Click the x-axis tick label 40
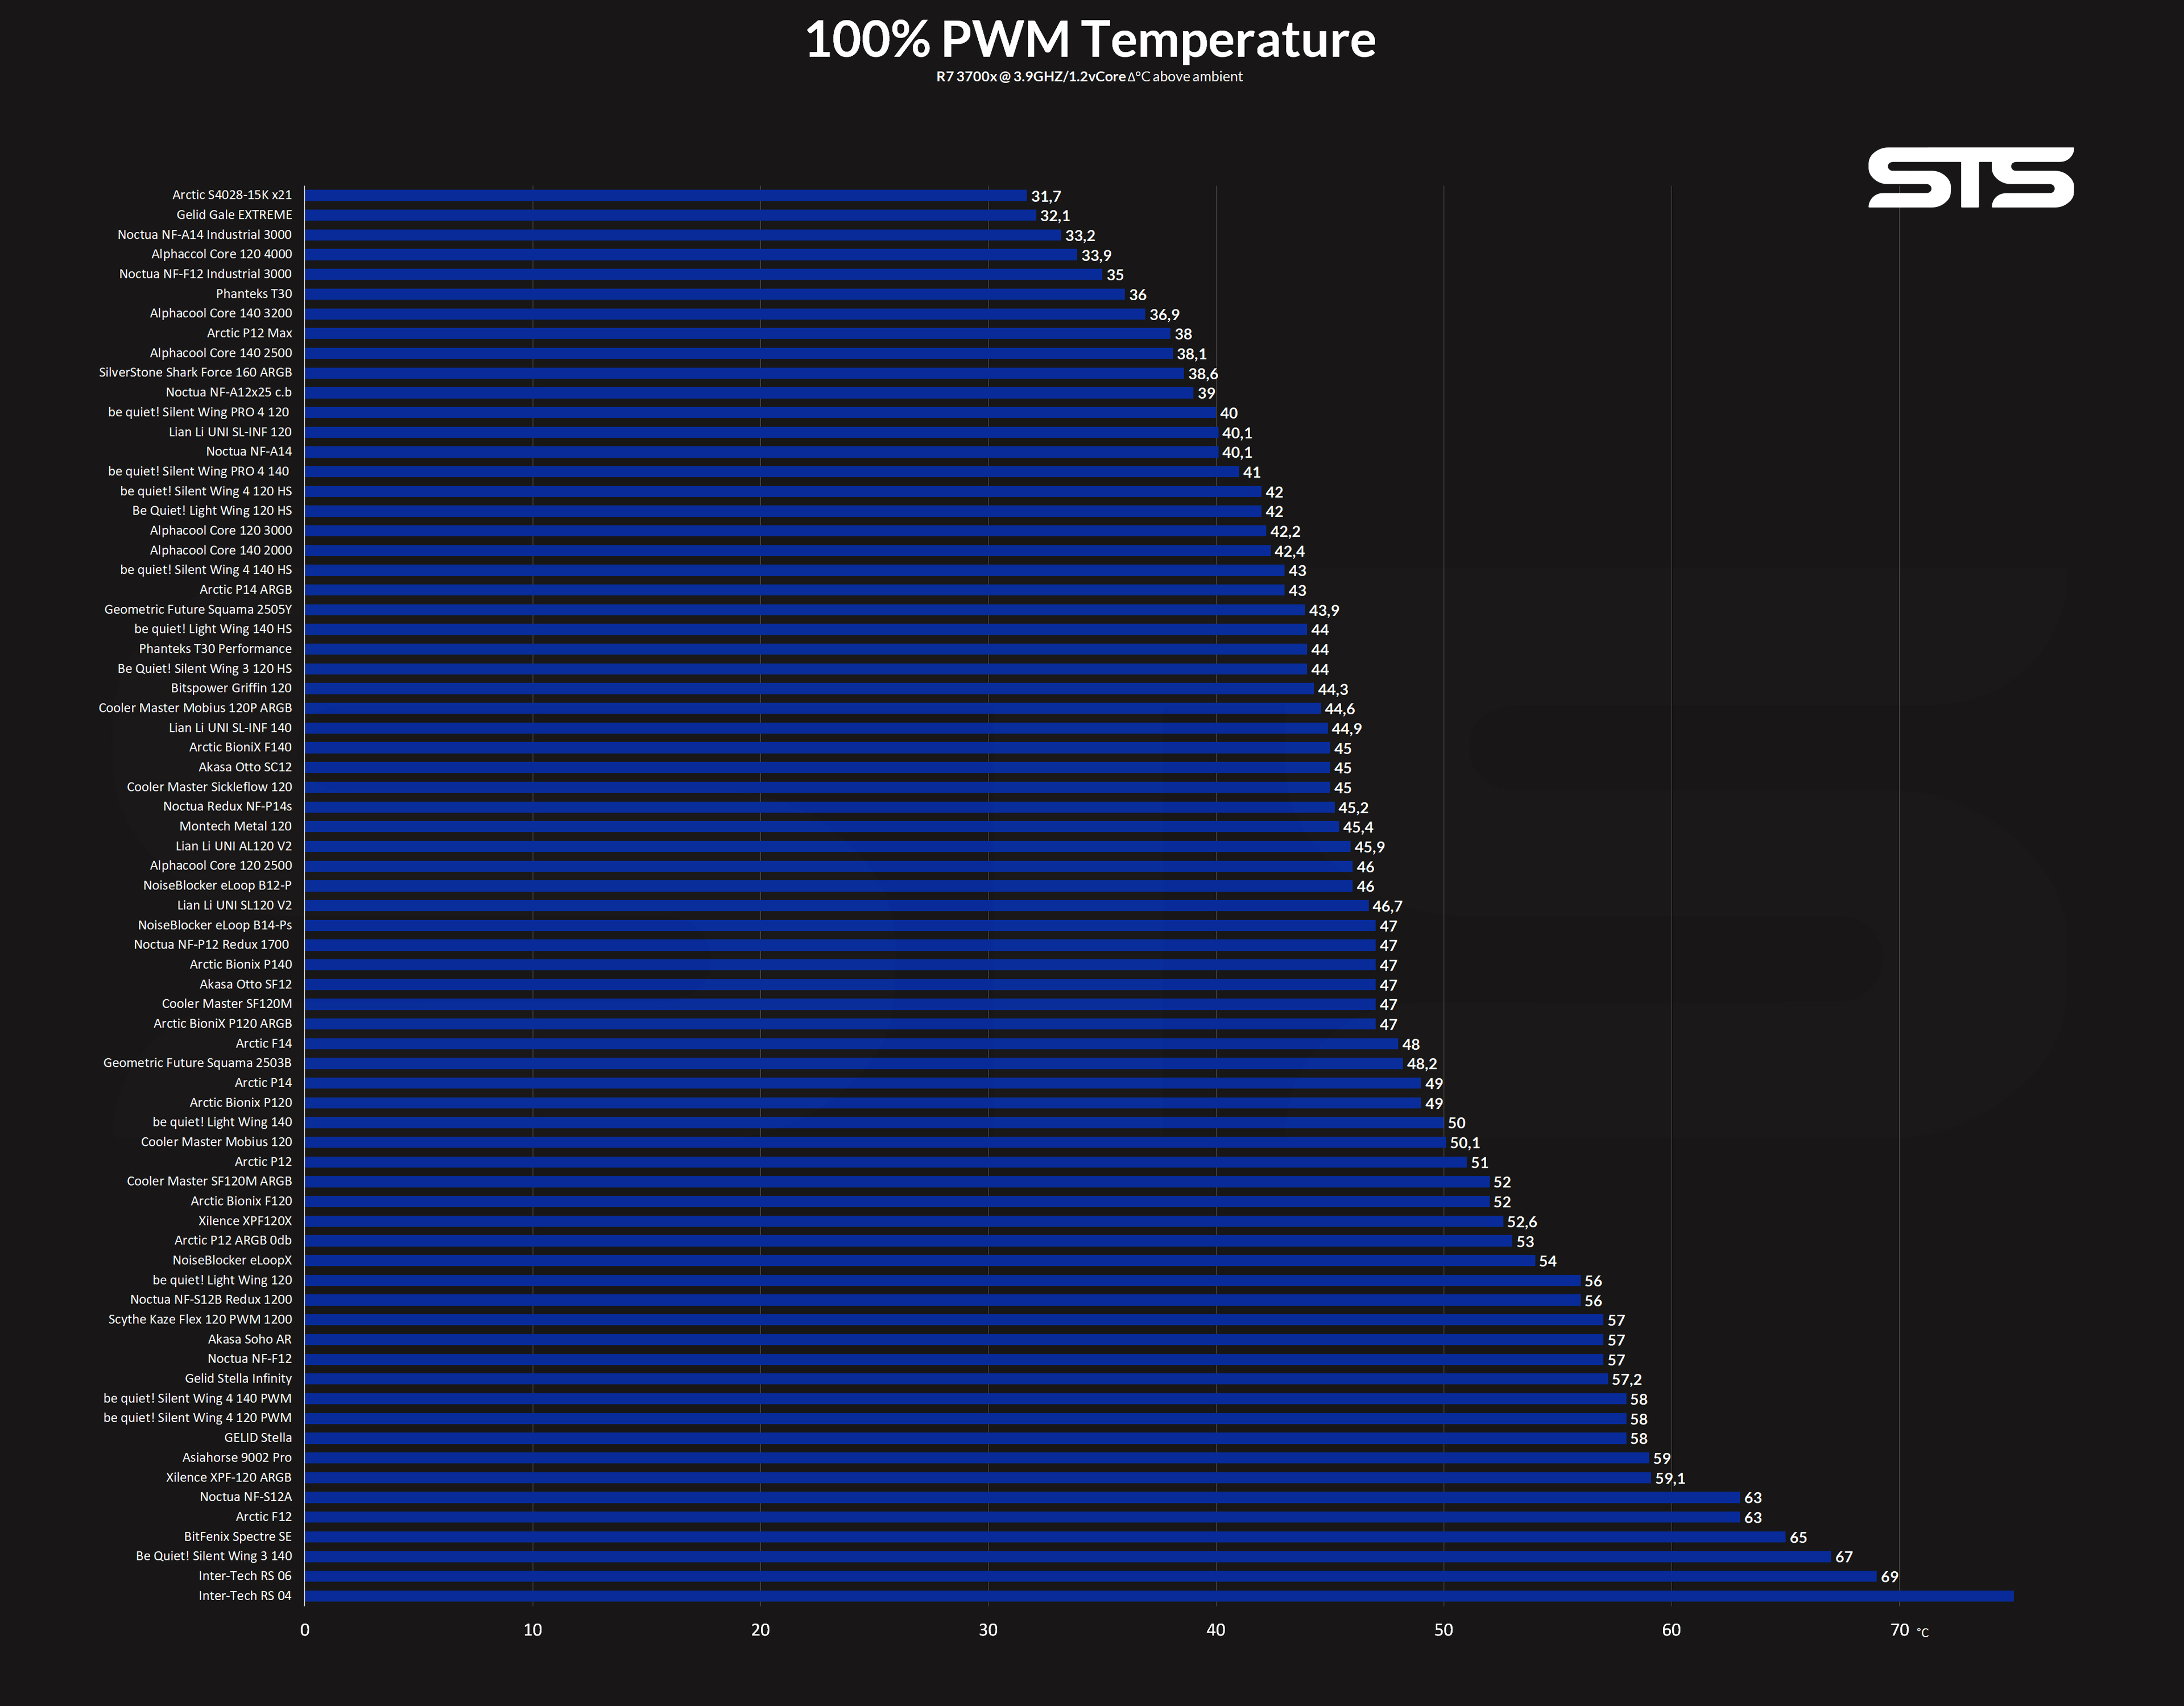Screen dimensions: 2184x1706 pos(1215,1630)
